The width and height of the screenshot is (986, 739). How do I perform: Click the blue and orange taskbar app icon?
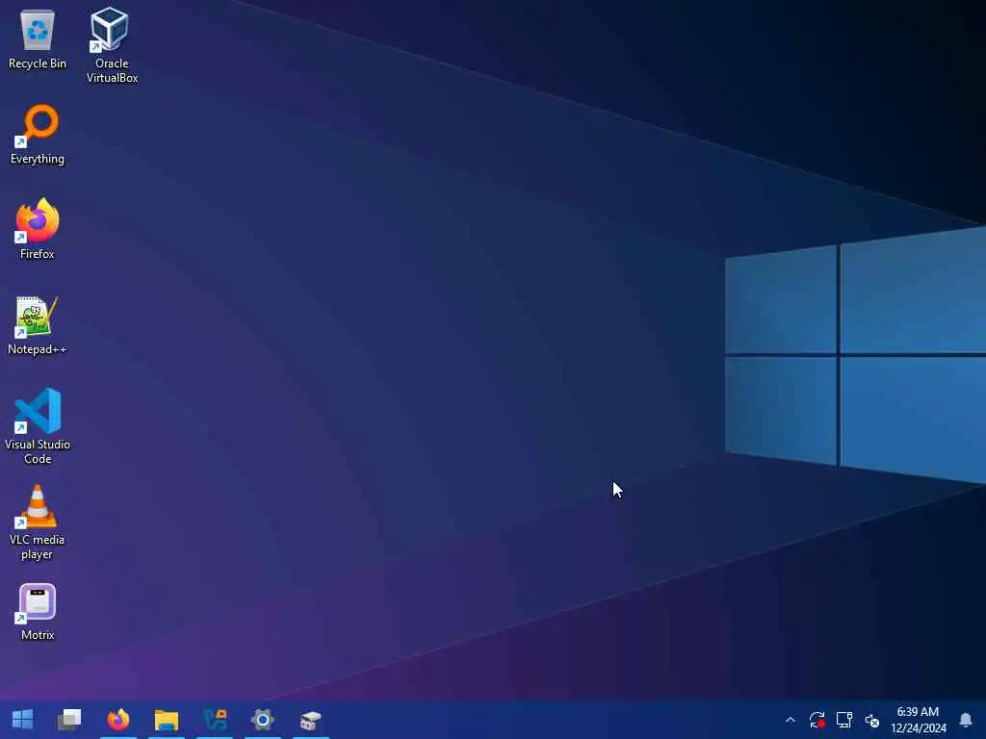click(215, 719)
